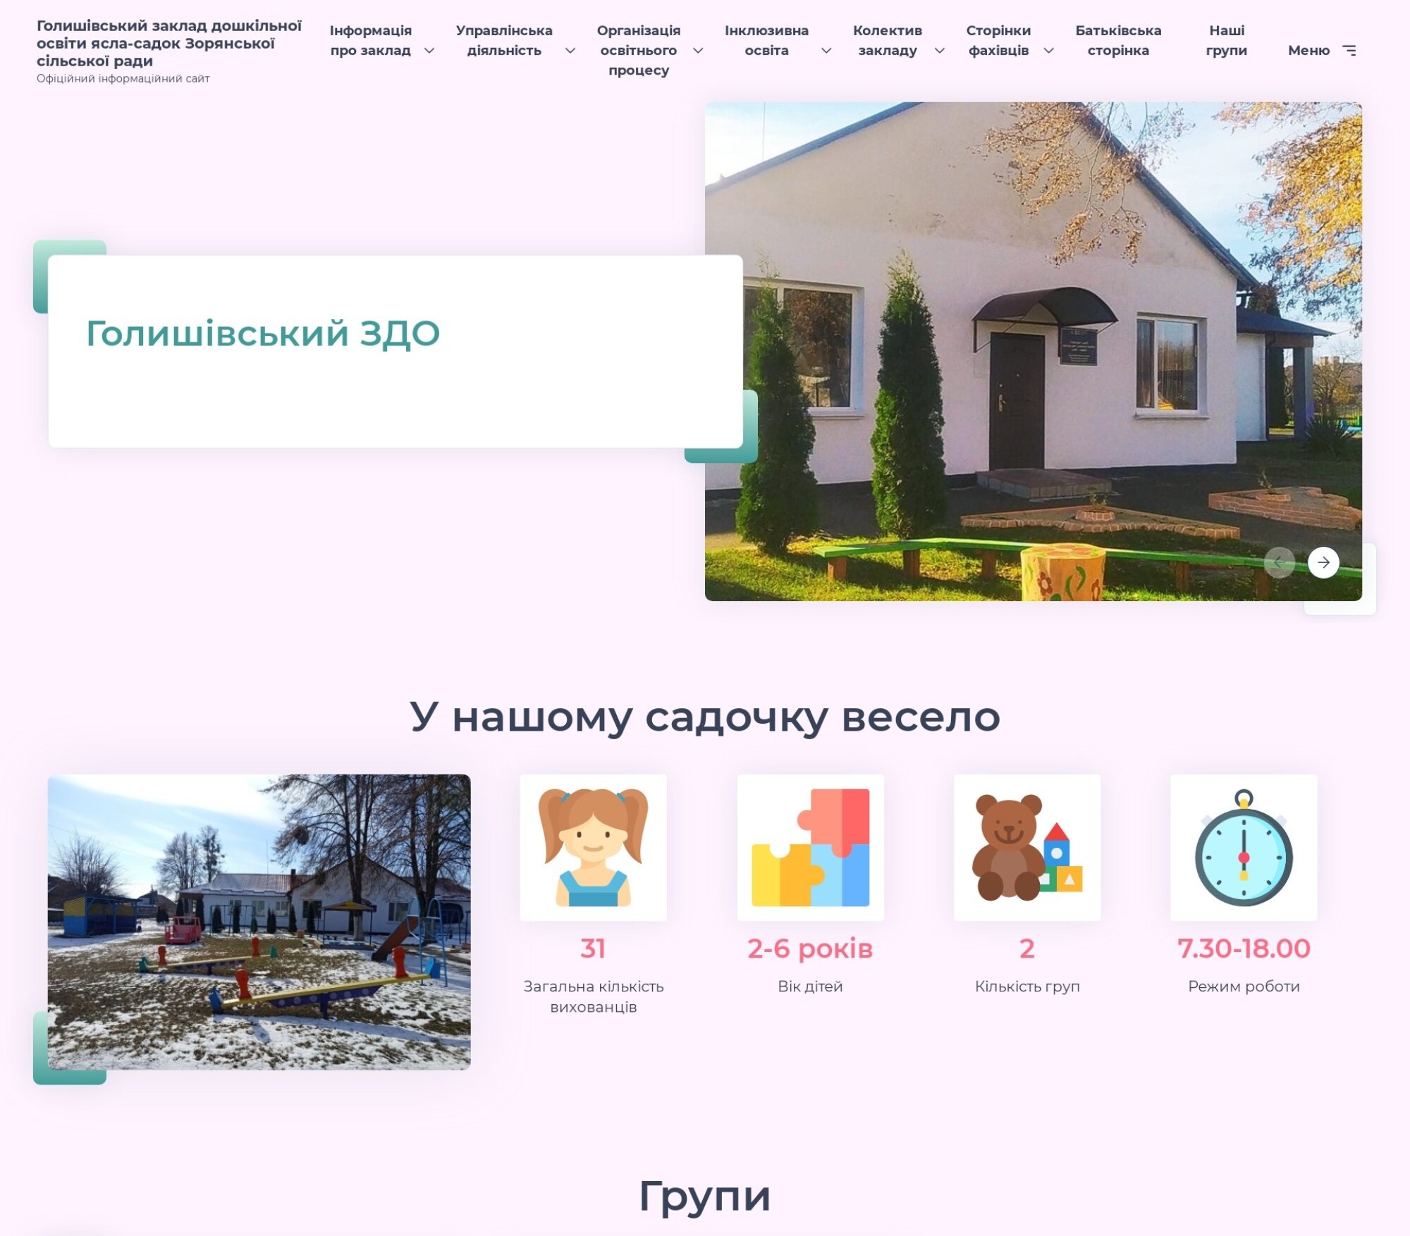
Task: Expand Організація освітнього процесу chevron
Action: click(698, 51)
